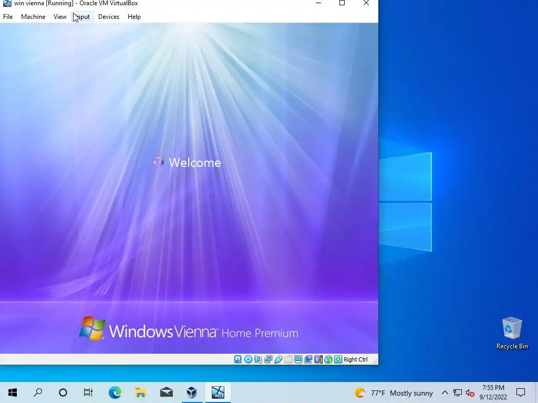Screen dimensions: 538x403
Task: Minimize the win vienna VM window
Action: tap(318, 3)
